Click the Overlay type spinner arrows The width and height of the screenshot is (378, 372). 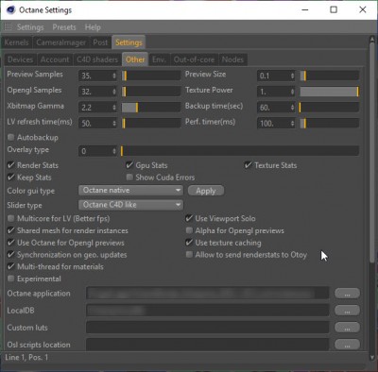[114, 151]
